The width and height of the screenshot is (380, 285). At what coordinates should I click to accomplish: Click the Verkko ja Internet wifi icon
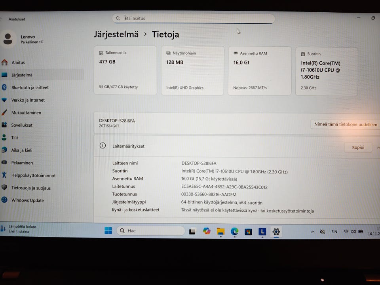(x=4, y=100)
